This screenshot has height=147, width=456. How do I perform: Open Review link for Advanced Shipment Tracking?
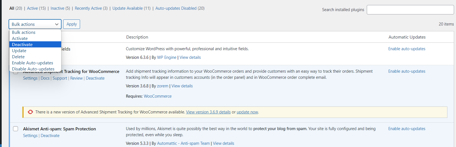[76, 78]
